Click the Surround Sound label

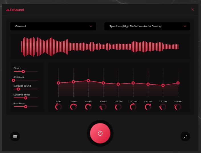[22, 86]
